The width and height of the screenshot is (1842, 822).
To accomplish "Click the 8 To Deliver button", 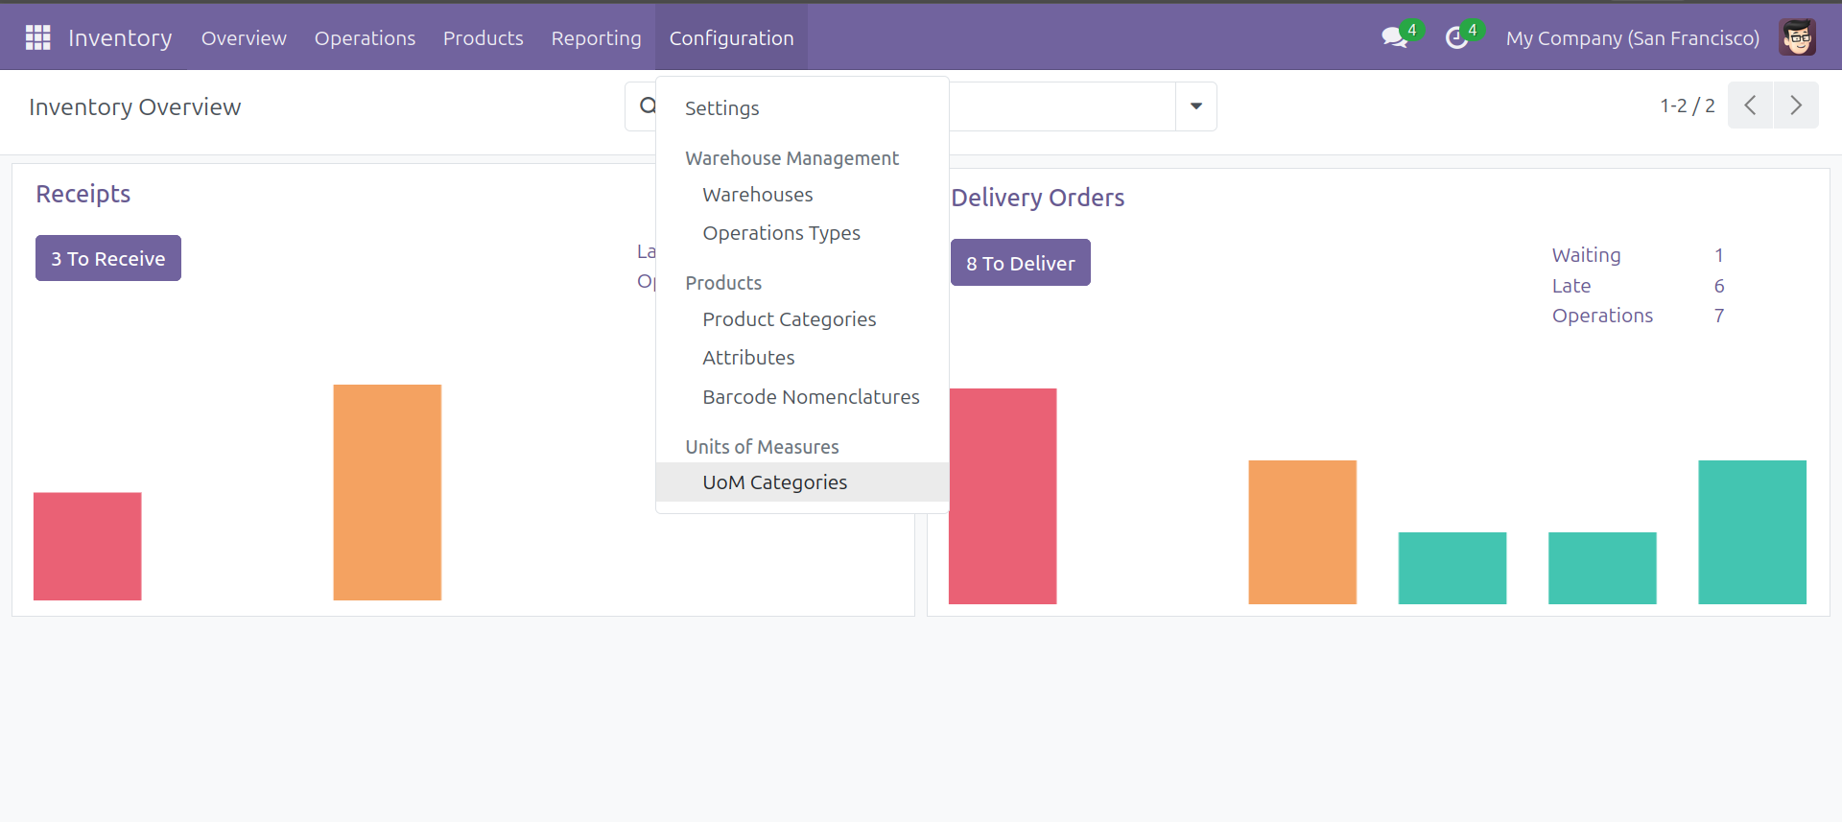I will [1020, 263].
